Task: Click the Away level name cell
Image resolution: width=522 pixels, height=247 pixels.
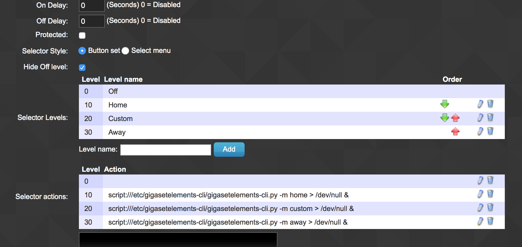Action: [x=117, y=132]
